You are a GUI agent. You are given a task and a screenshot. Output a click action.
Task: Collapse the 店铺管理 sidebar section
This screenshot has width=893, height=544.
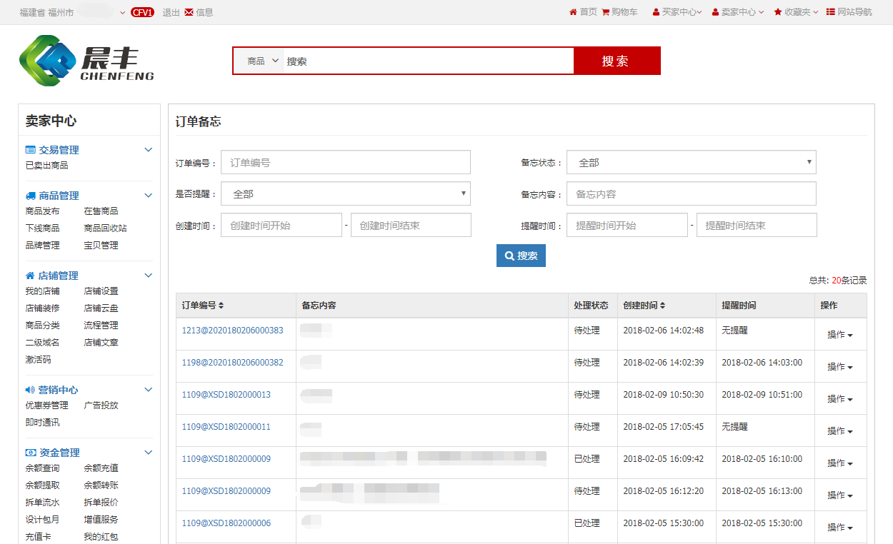point(149,276)
